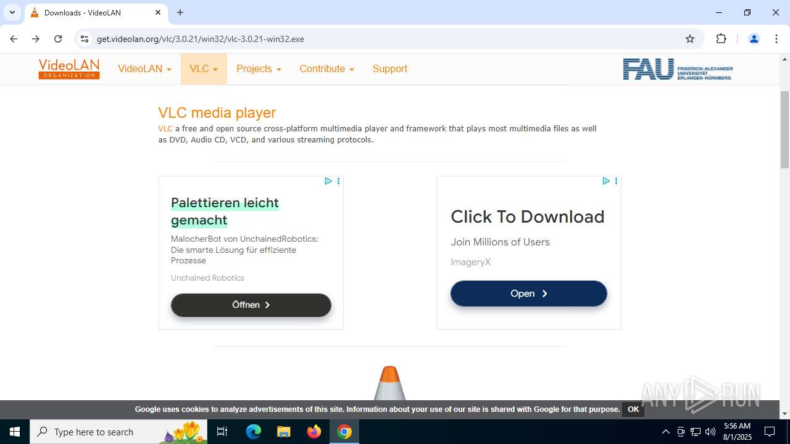Open the volume speaker tray icon

pos(710,432)
